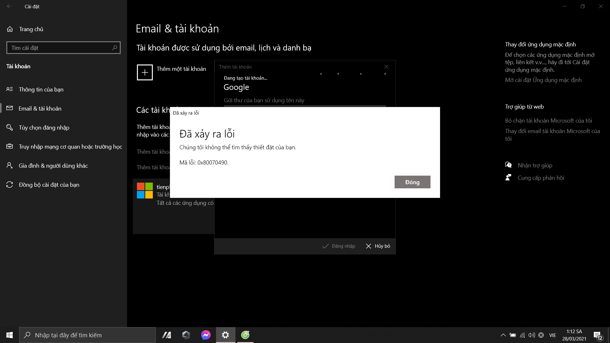Click the Windows Start button

(x=9, y=335)
